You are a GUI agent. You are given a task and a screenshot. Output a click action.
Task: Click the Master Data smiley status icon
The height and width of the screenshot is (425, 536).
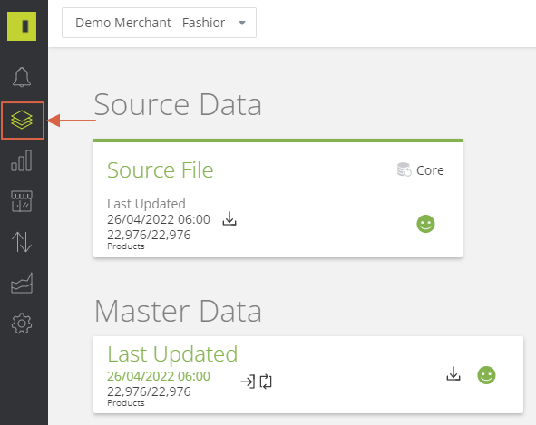[x=486, y=375]
